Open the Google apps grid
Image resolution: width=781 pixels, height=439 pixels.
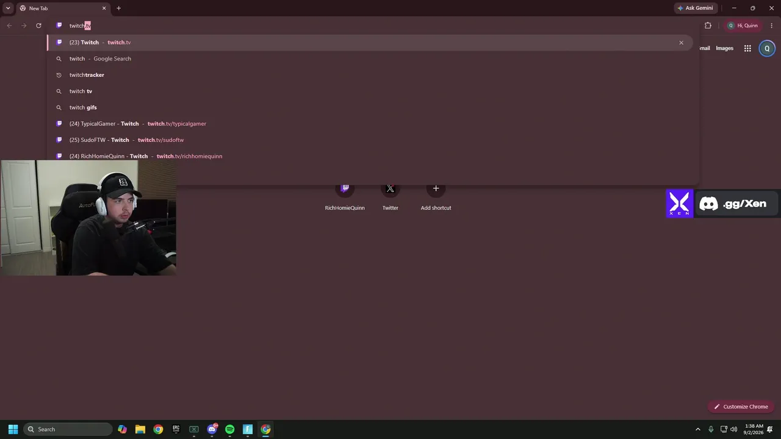(747, 48)
